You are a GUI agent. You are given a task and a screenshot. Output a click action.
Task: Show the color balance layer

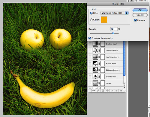coord(90,76)
